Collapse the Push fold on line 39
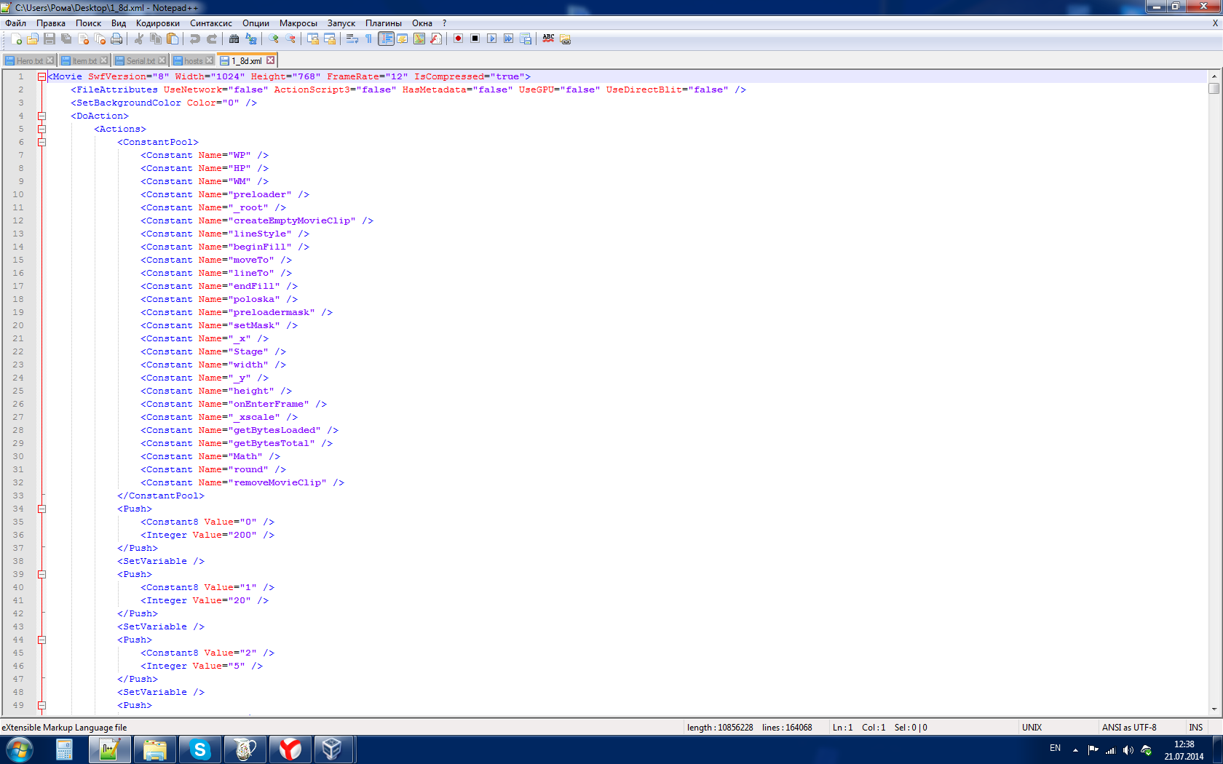The width and height of the screenshot is (1223, 764). point(41,574)
